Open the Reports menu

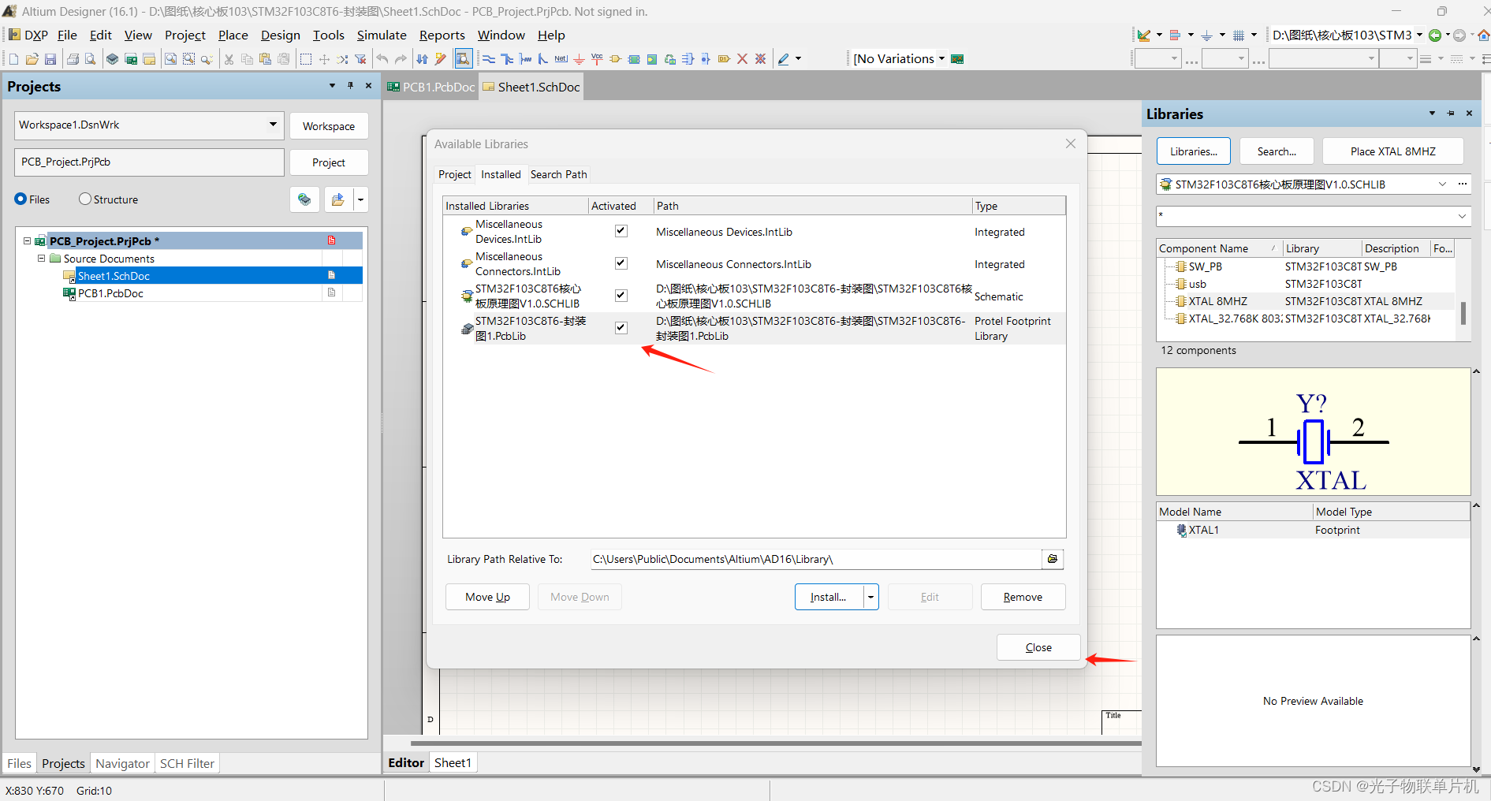pyautogui.click(x=442, y=35)
